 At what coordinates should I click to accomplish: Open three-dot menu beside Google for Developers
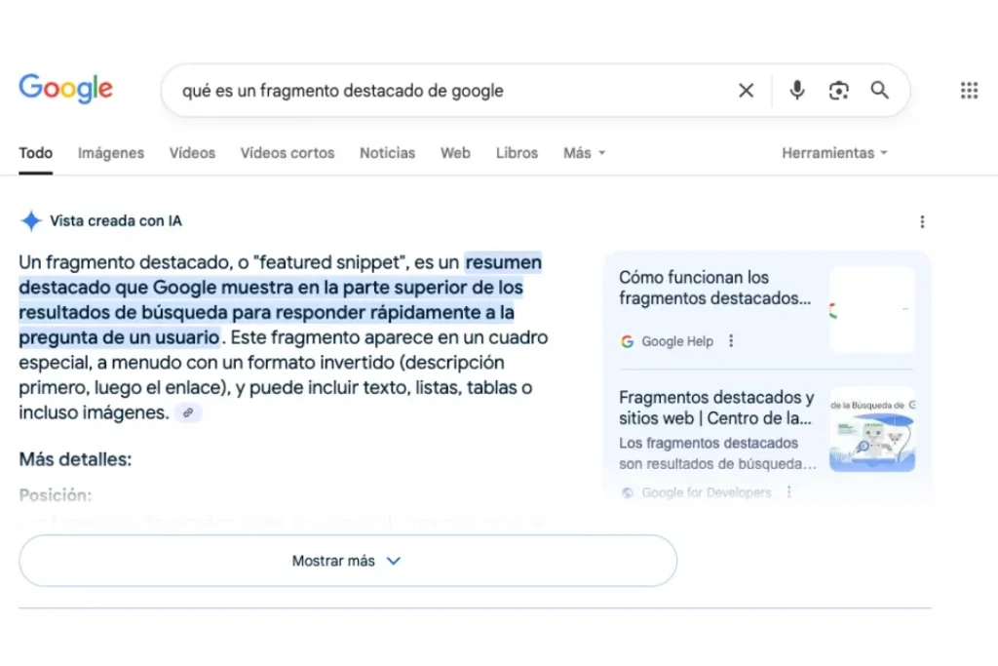789,492
